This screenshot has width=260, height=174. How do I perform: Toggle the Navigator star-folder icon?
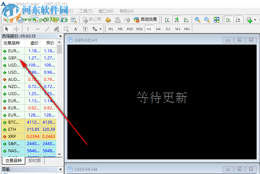(54, 20)
